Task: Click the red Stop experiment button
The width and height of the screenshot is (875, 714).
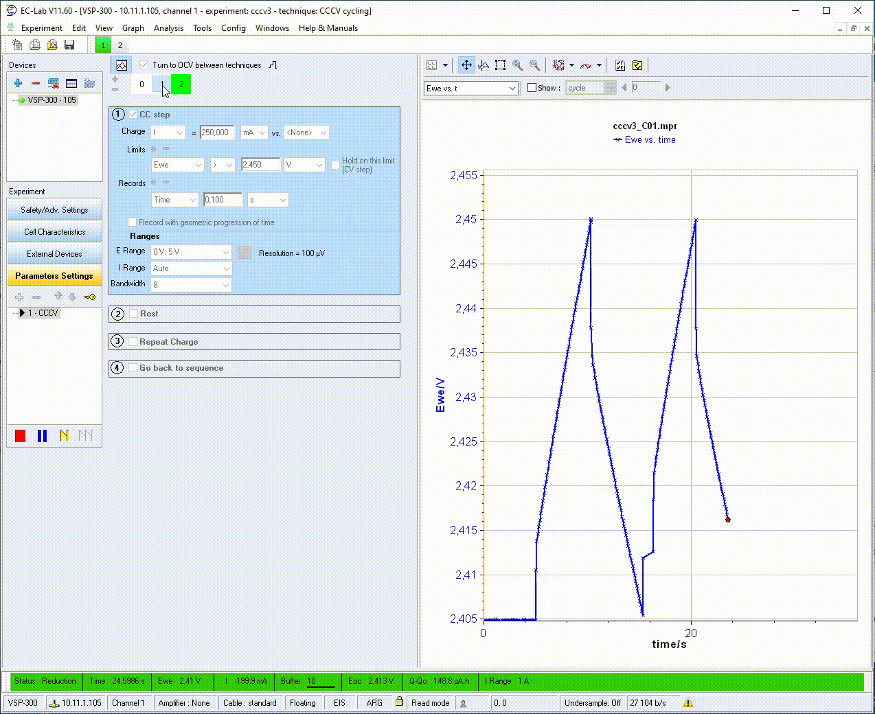Action: tap(21, 436)
